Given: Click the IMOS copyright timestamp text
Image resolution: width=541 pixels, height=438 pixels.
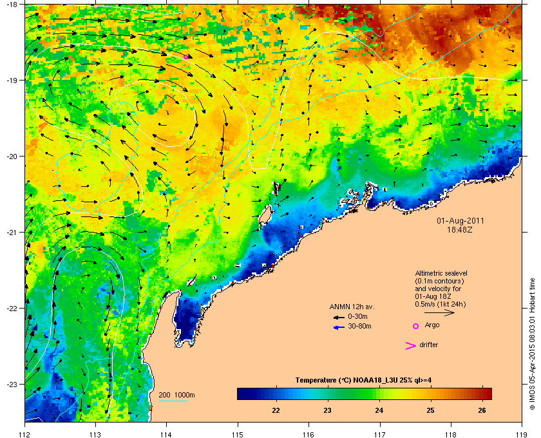Looking at the screenshot, I should coord(532,345).
